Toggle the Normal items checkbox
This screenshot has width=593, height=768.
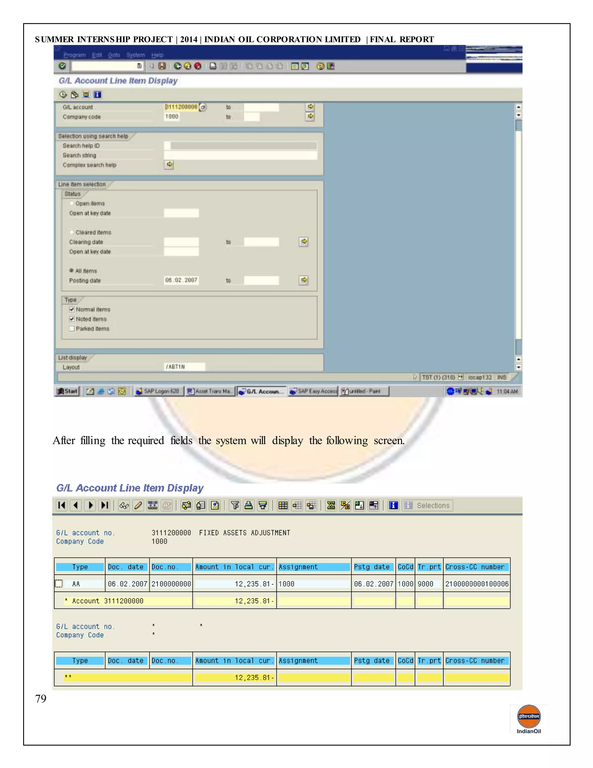(x=72, y=310)
